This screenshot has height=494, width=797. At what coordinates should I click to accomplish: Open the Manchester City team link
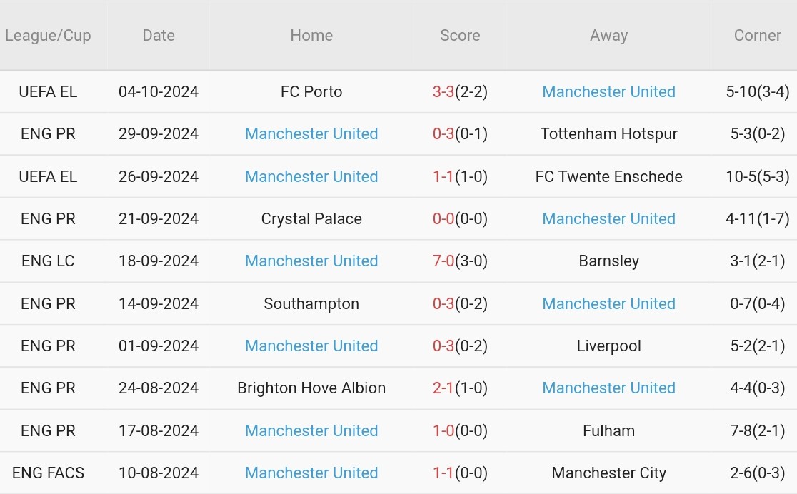point(608,473)
